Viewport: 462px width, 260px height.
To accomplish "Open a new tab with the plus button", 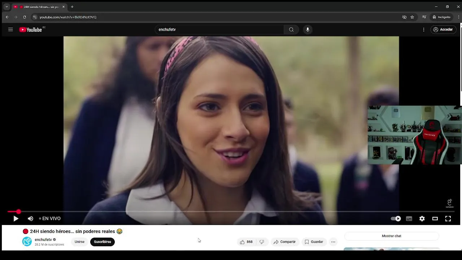I will pyautogui.click(x=72, y=7).
